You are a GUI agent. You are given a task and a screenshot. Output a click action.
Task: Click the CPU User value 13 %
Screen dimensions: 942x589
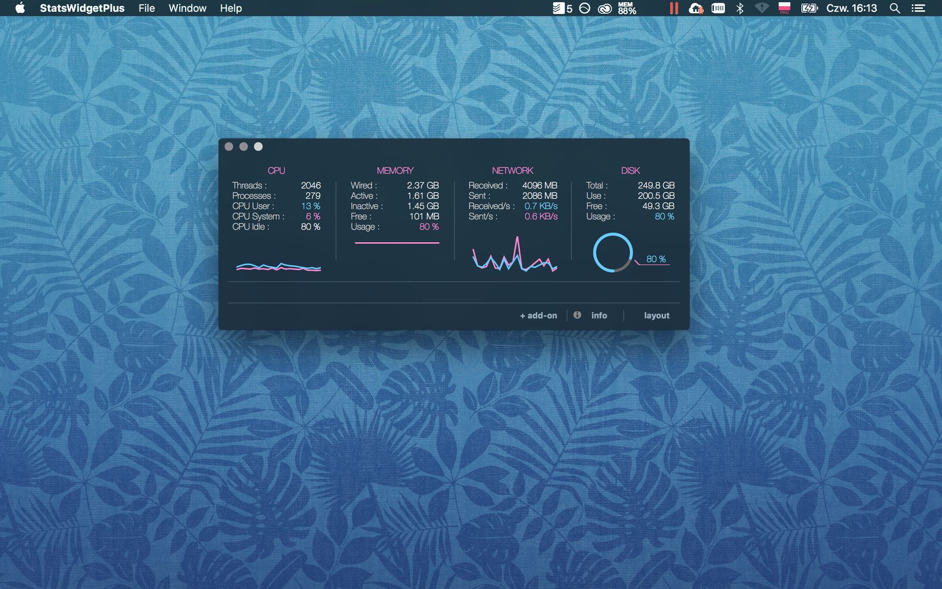pyautogui.click(x=311, y=206)
